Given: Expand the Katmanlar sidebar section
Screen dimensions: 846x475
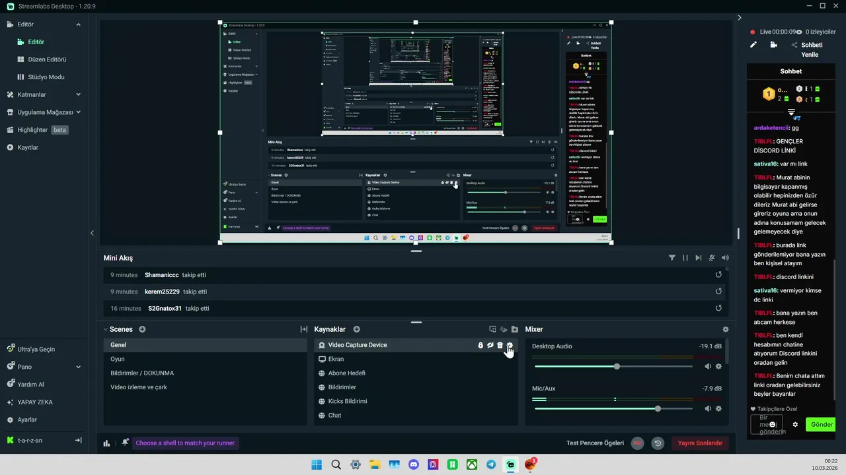Looking at the screenshot, I should [78, 94].
